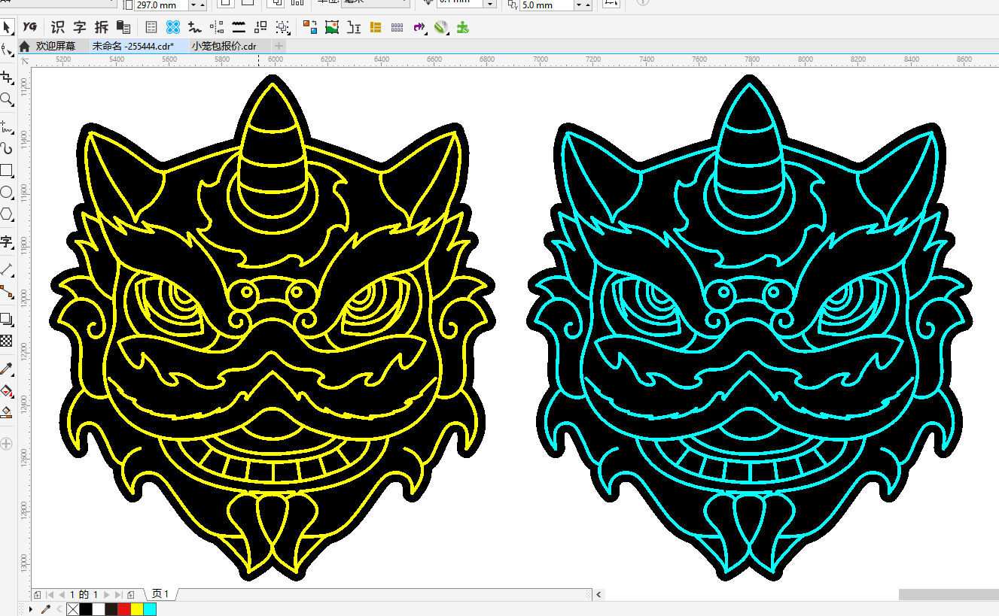Open the quick customize plus button in toolbox
This screenshot has height=616, width=999.
(x=7, y=444)
